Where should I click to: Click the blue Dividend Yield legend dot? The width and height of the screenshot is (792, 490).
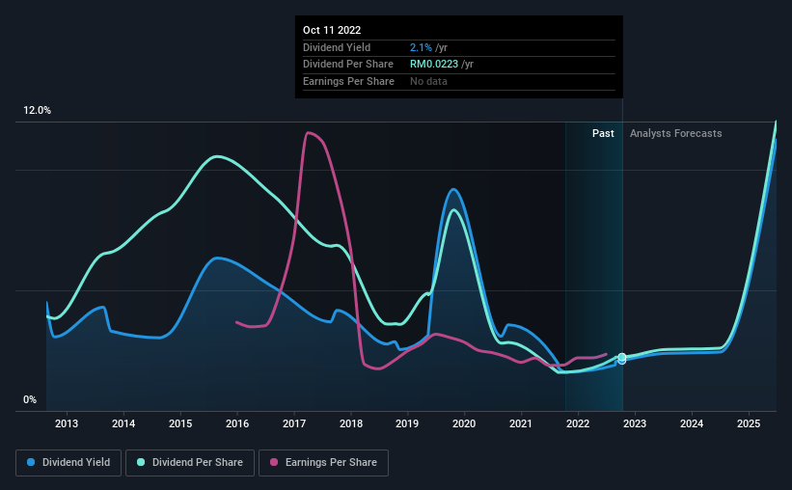[x=31, y=462]
